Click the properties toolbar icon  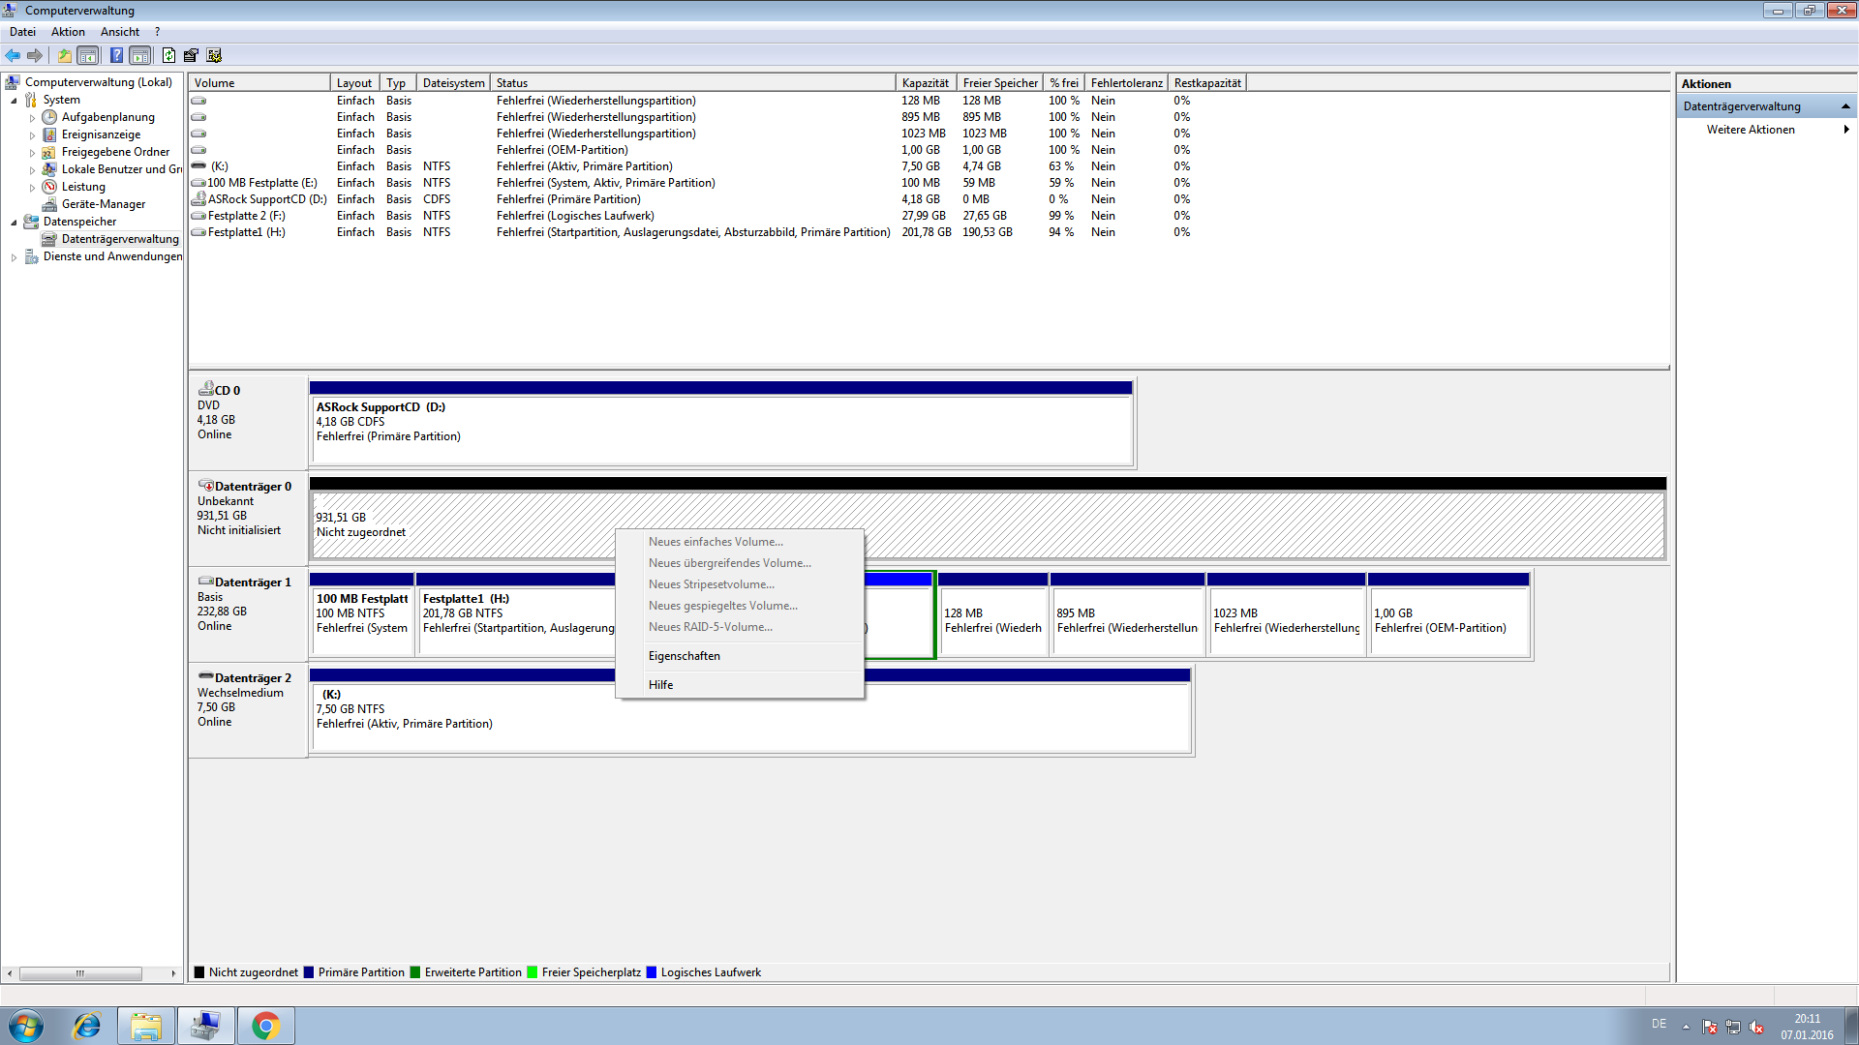tap(191, 55)
